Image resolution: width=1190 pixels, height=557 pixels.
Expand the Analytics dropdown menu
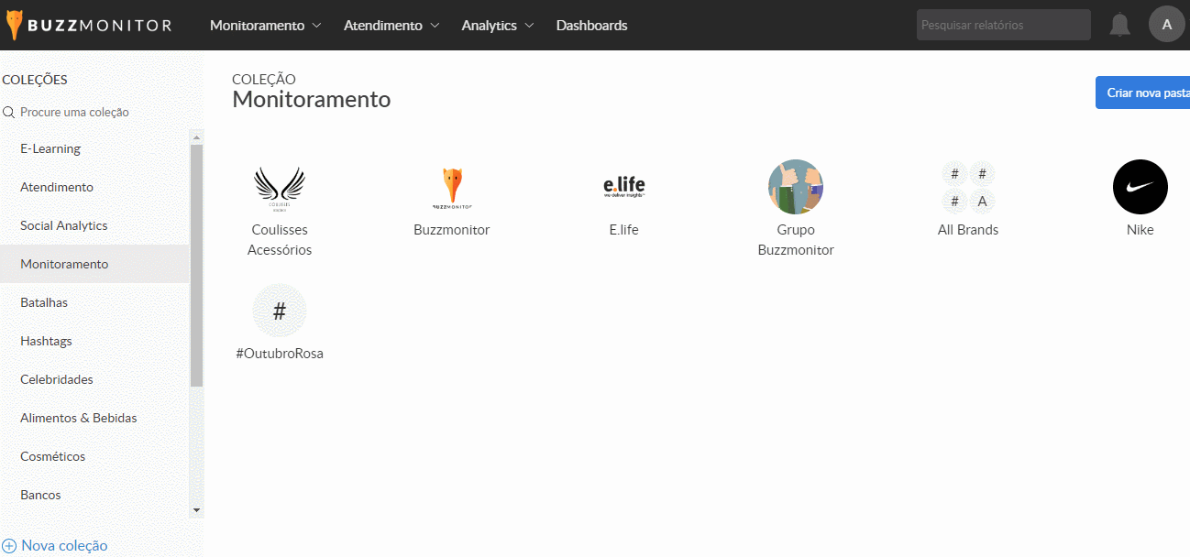pos(498,26)
